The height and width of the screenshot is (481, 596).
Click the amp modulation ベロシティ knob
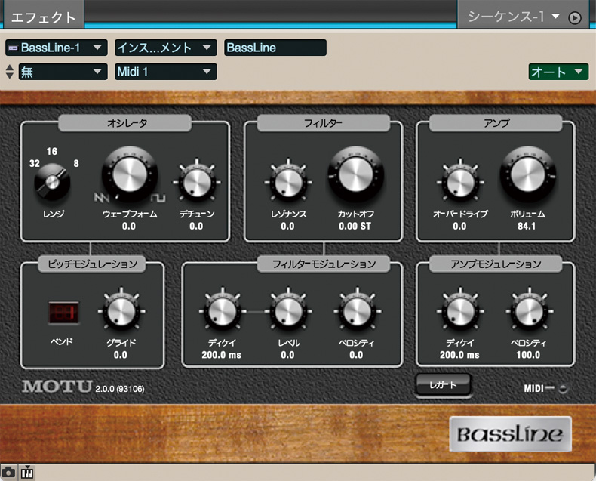click(529, 311)
